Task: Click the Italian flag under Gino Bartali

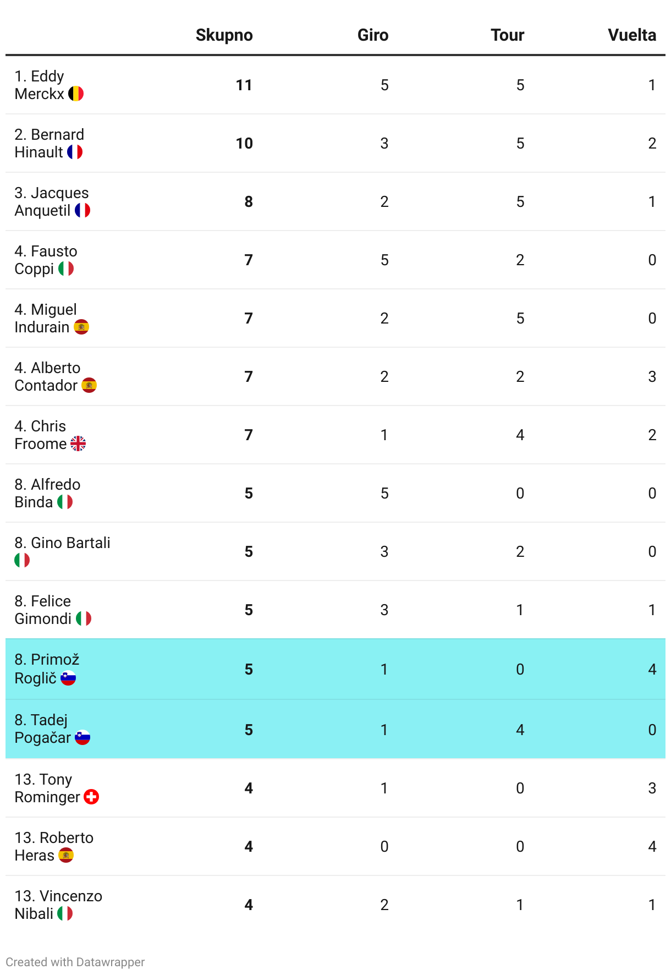Action: (x=22, y=560)
